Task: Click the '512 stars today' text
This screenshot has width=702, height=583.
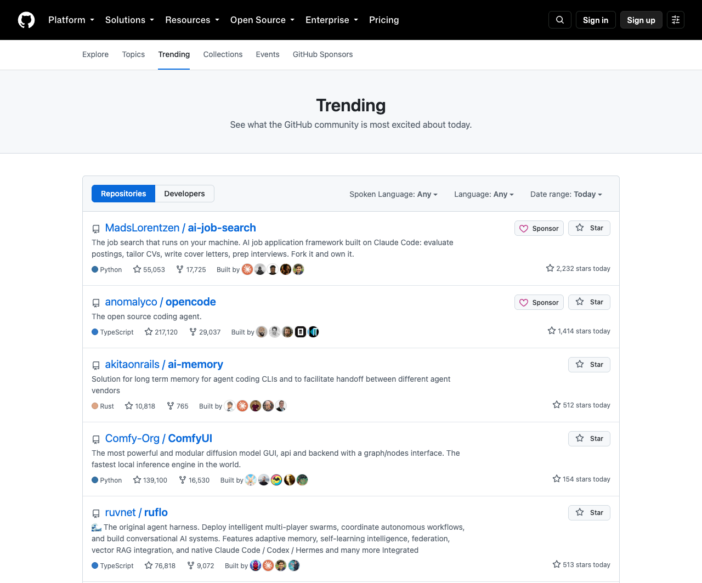Action: (x=581, y=405)
